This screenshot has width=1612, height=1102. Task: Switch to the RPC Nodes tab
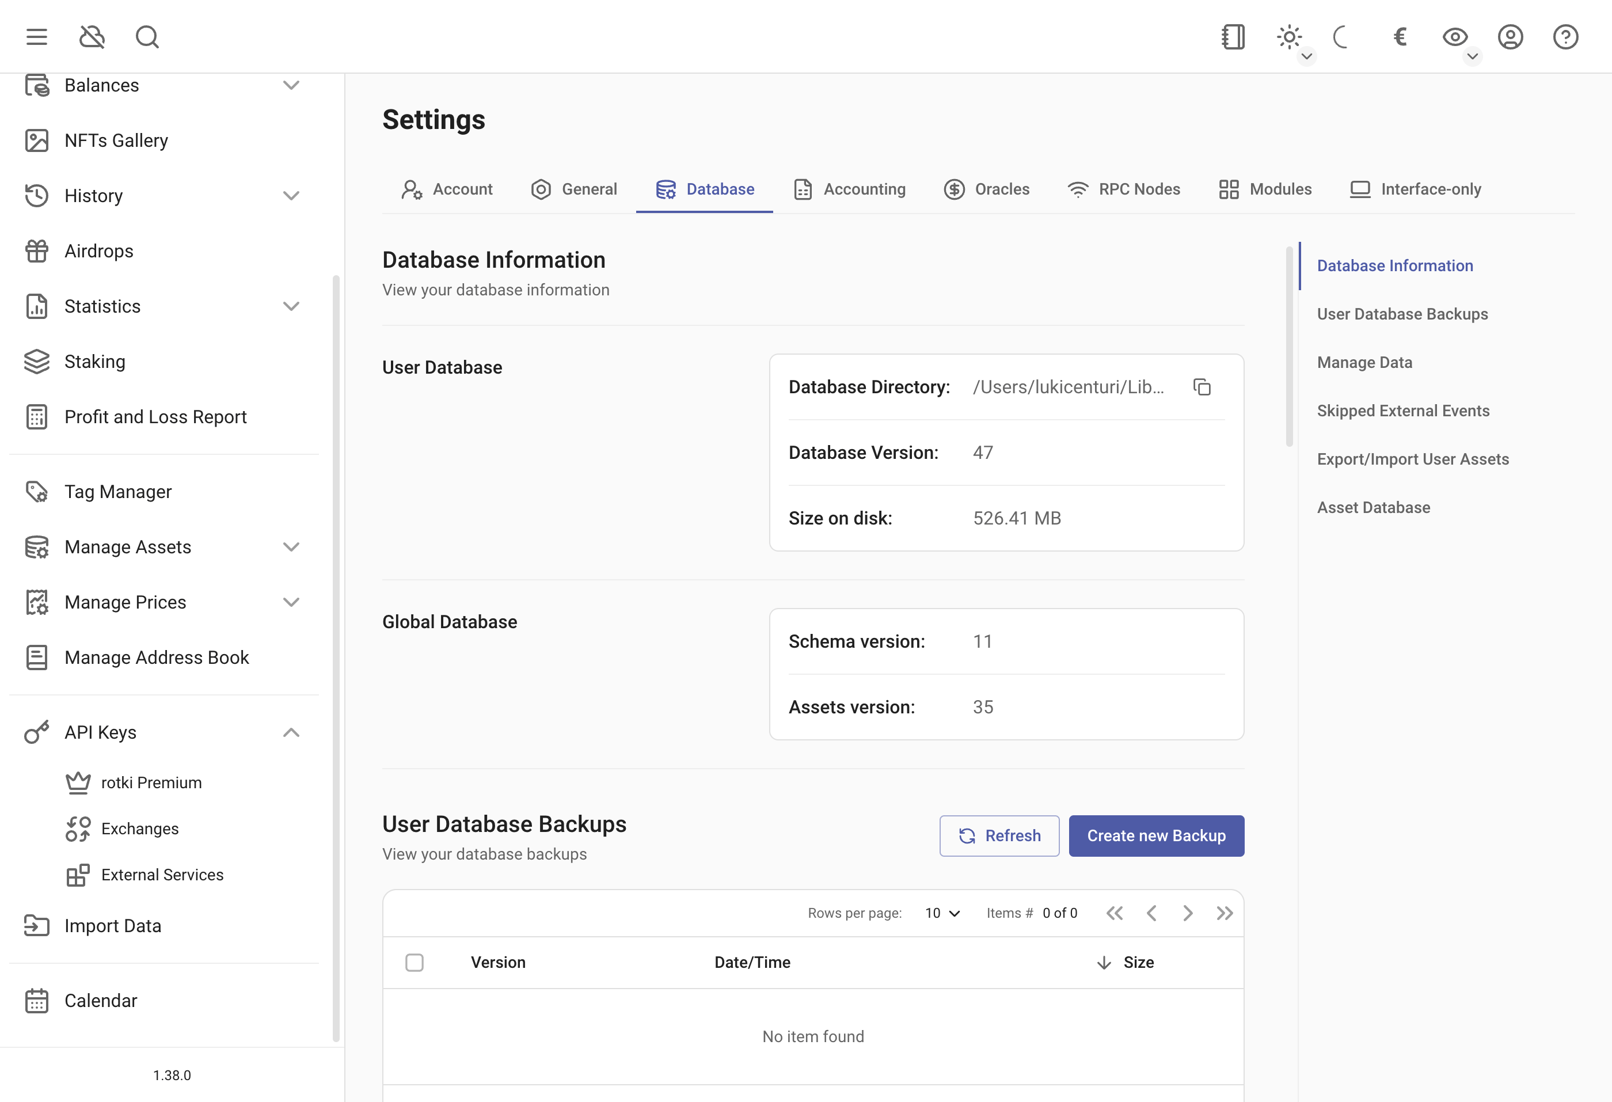[x=1124, y=189]
